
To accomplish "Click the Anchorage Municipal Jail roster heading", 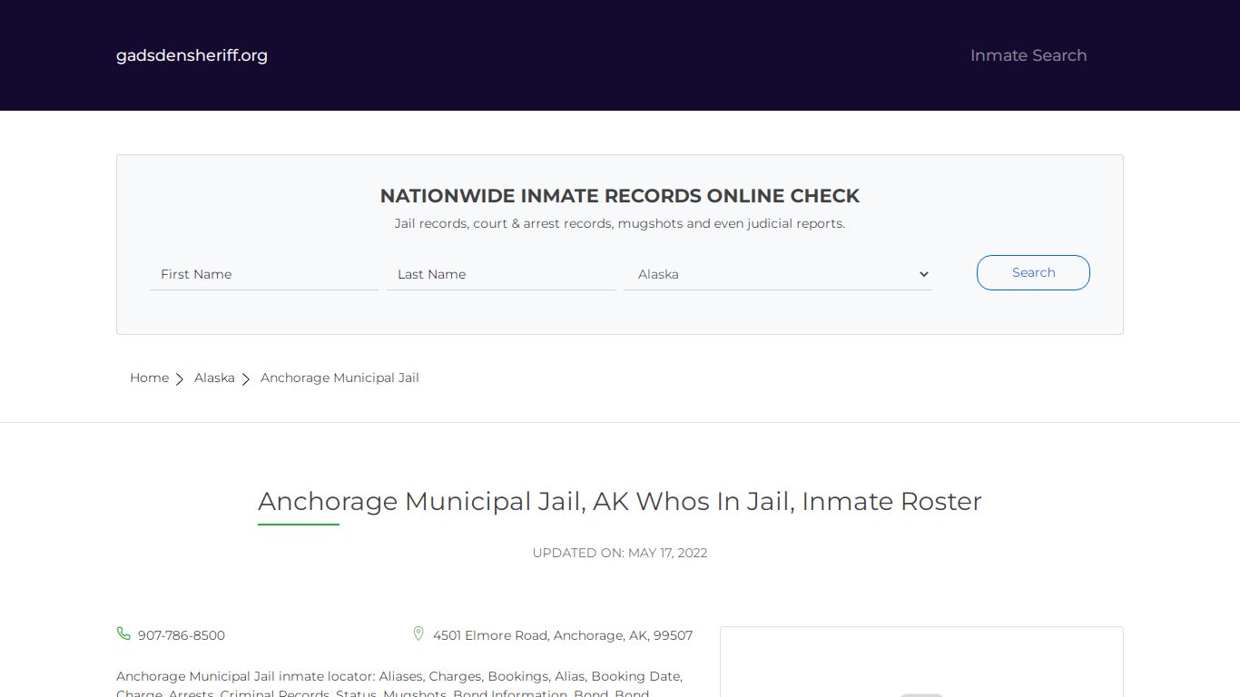I will (x=620, y=501).
